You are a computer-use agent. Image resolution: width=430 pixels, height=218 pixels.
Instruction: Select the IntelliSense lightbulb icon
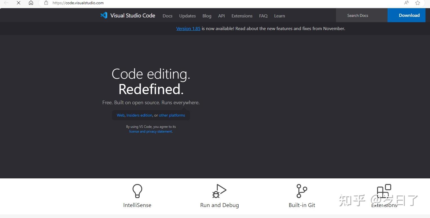tap(137, 191)
